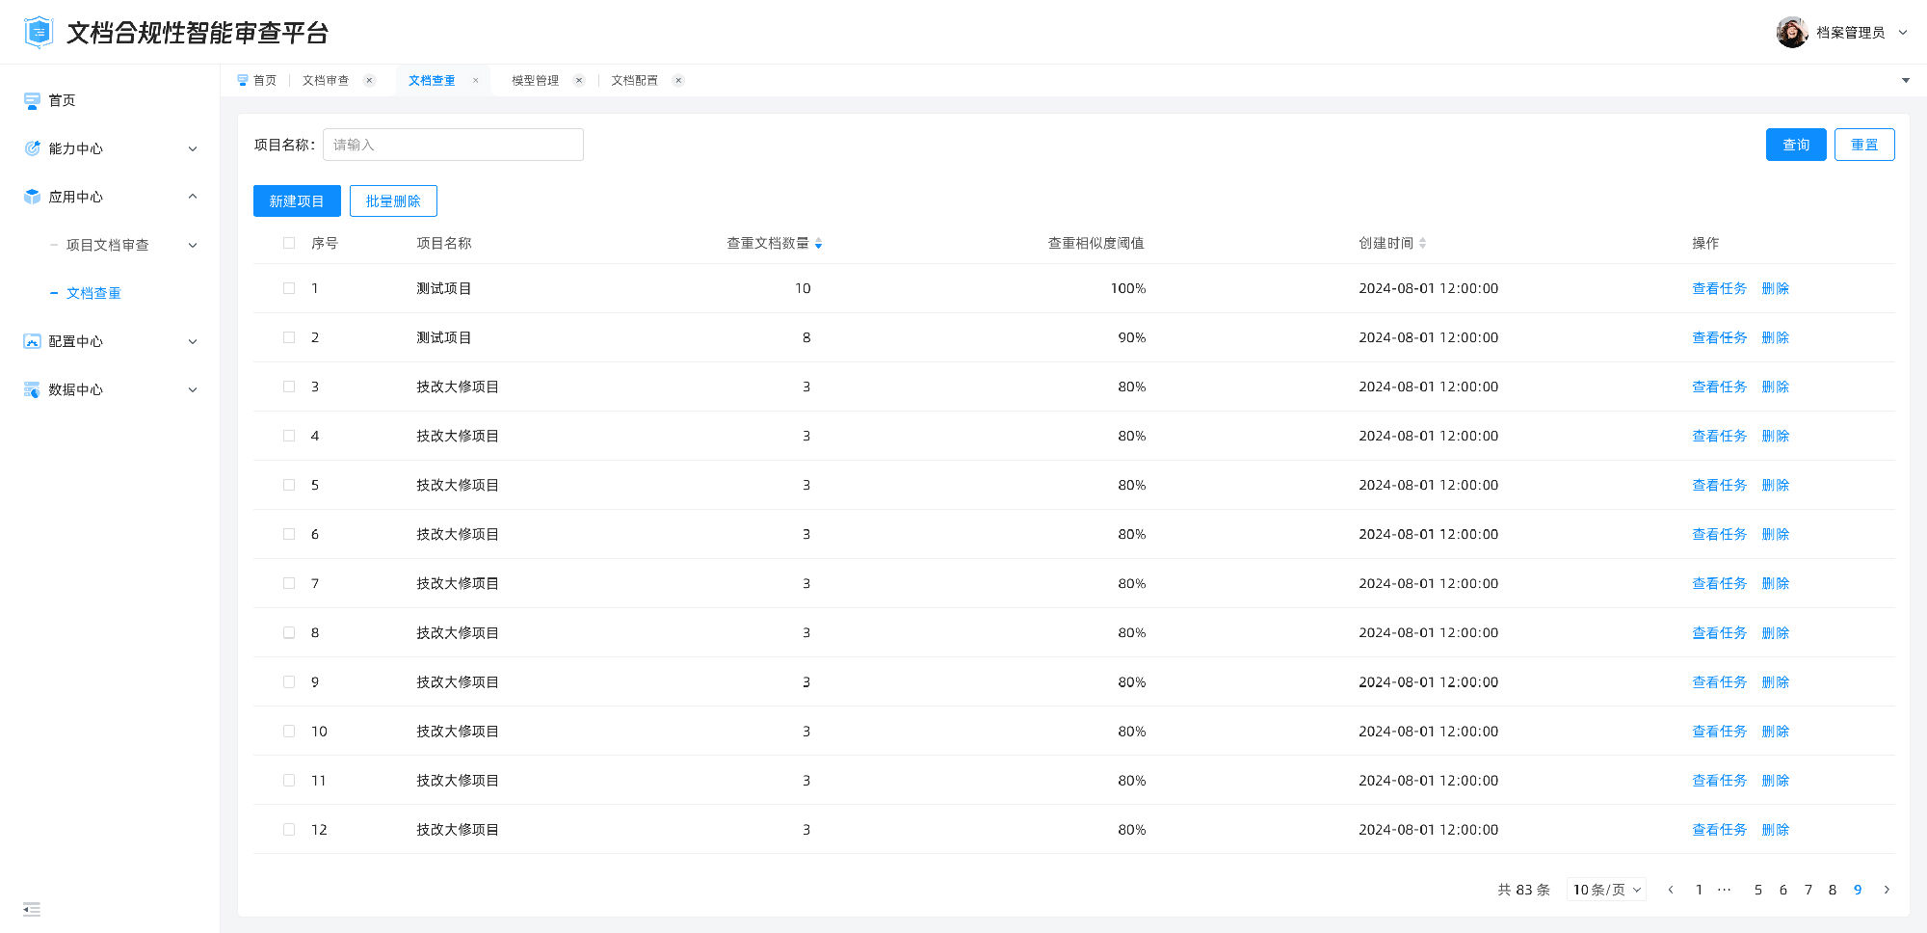The width and height of the screenshot is (1927, 933).
Task: Select the 首页 home icon in sidebar
Action: tap(30, 100)
